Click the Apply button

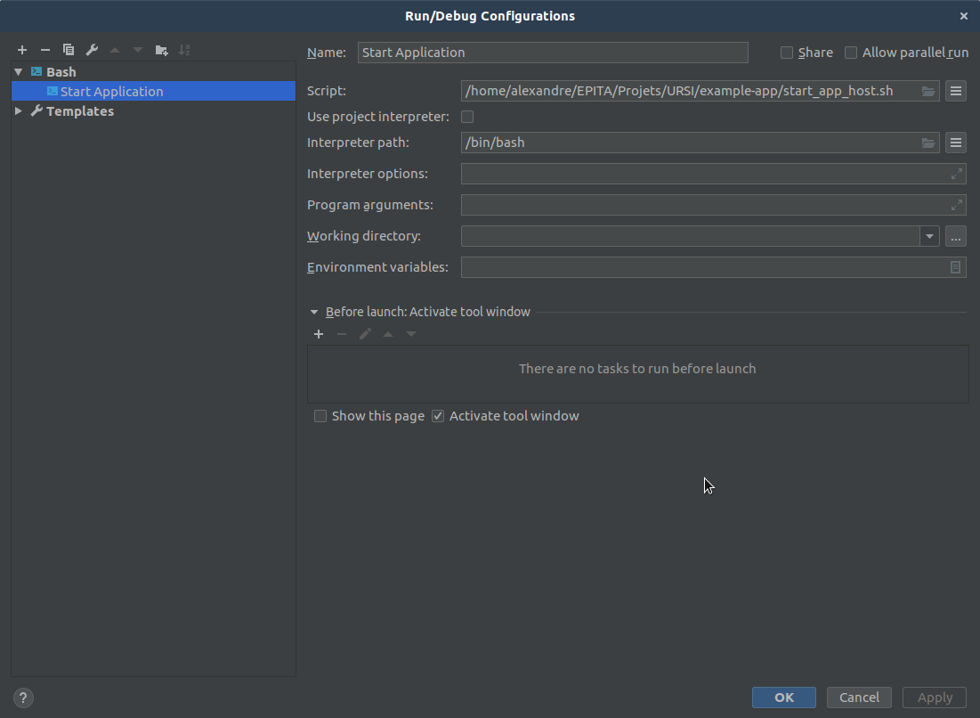tap(935, 698)
